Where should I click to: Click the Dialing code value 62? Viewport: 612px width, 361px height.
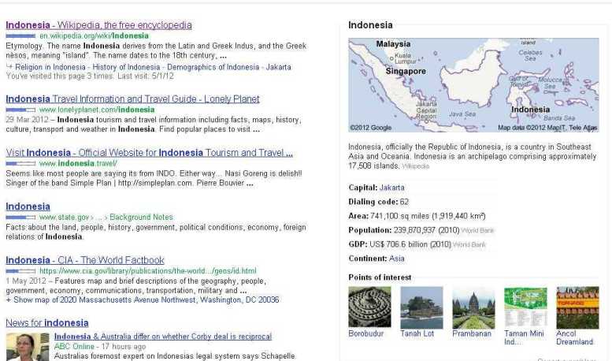[404, 202]
